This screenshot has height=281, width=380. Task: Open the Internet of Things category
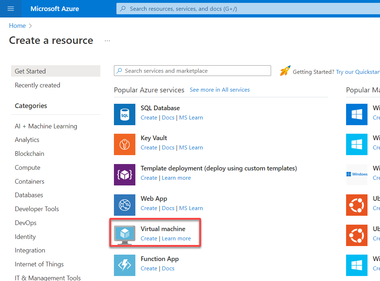coord(39,264)
